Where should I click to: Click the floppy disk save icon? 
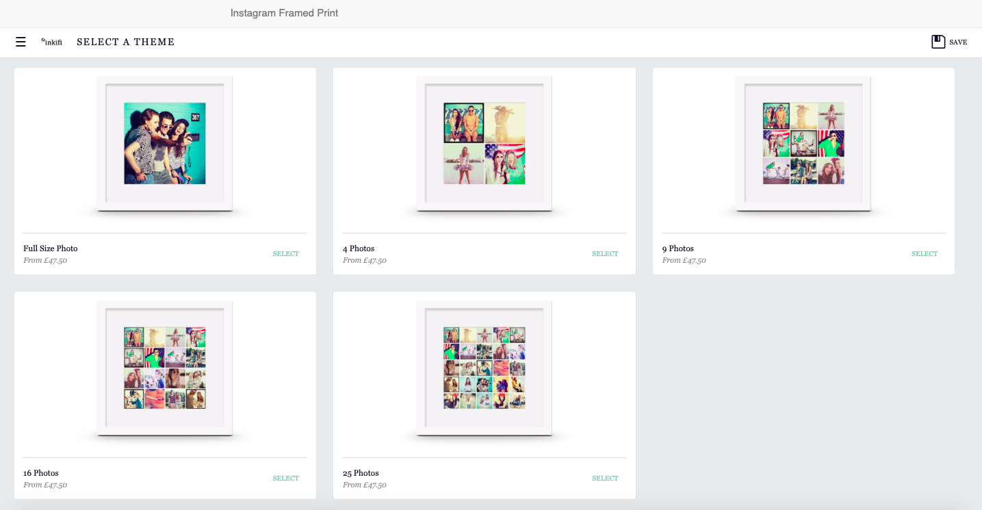938,42
